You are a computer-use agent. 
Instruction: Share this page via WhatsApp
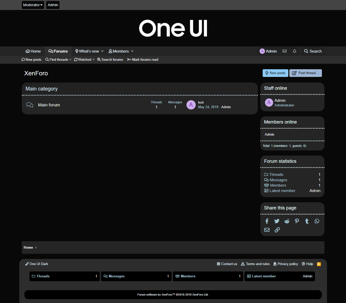click(x=317, y=221)
